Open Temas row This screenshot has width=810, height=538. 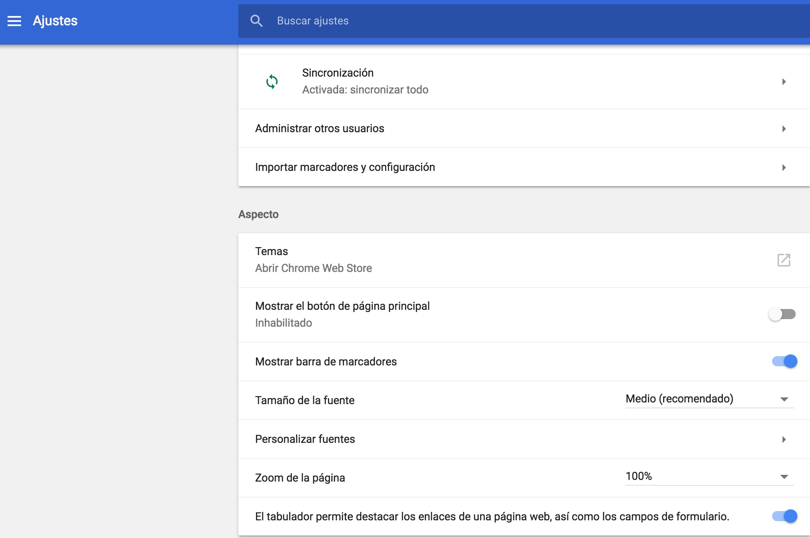pyautogui.click(x=524, y=260)
